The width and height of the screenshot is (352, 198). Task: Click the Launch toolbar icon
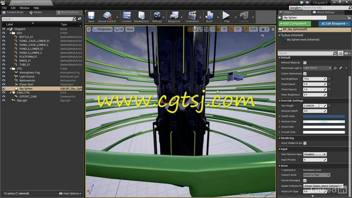pyautogui.click(x=244, y=17)
